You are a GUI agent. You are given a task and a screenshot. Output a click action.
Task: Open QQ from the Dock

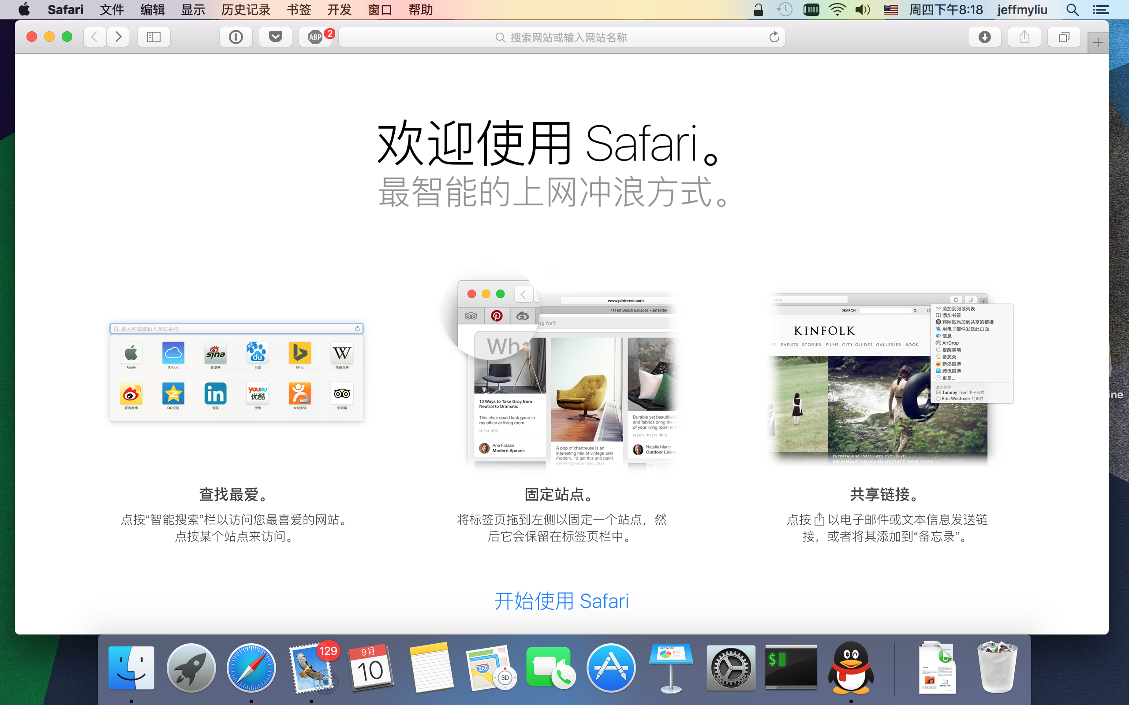[850, 668]
